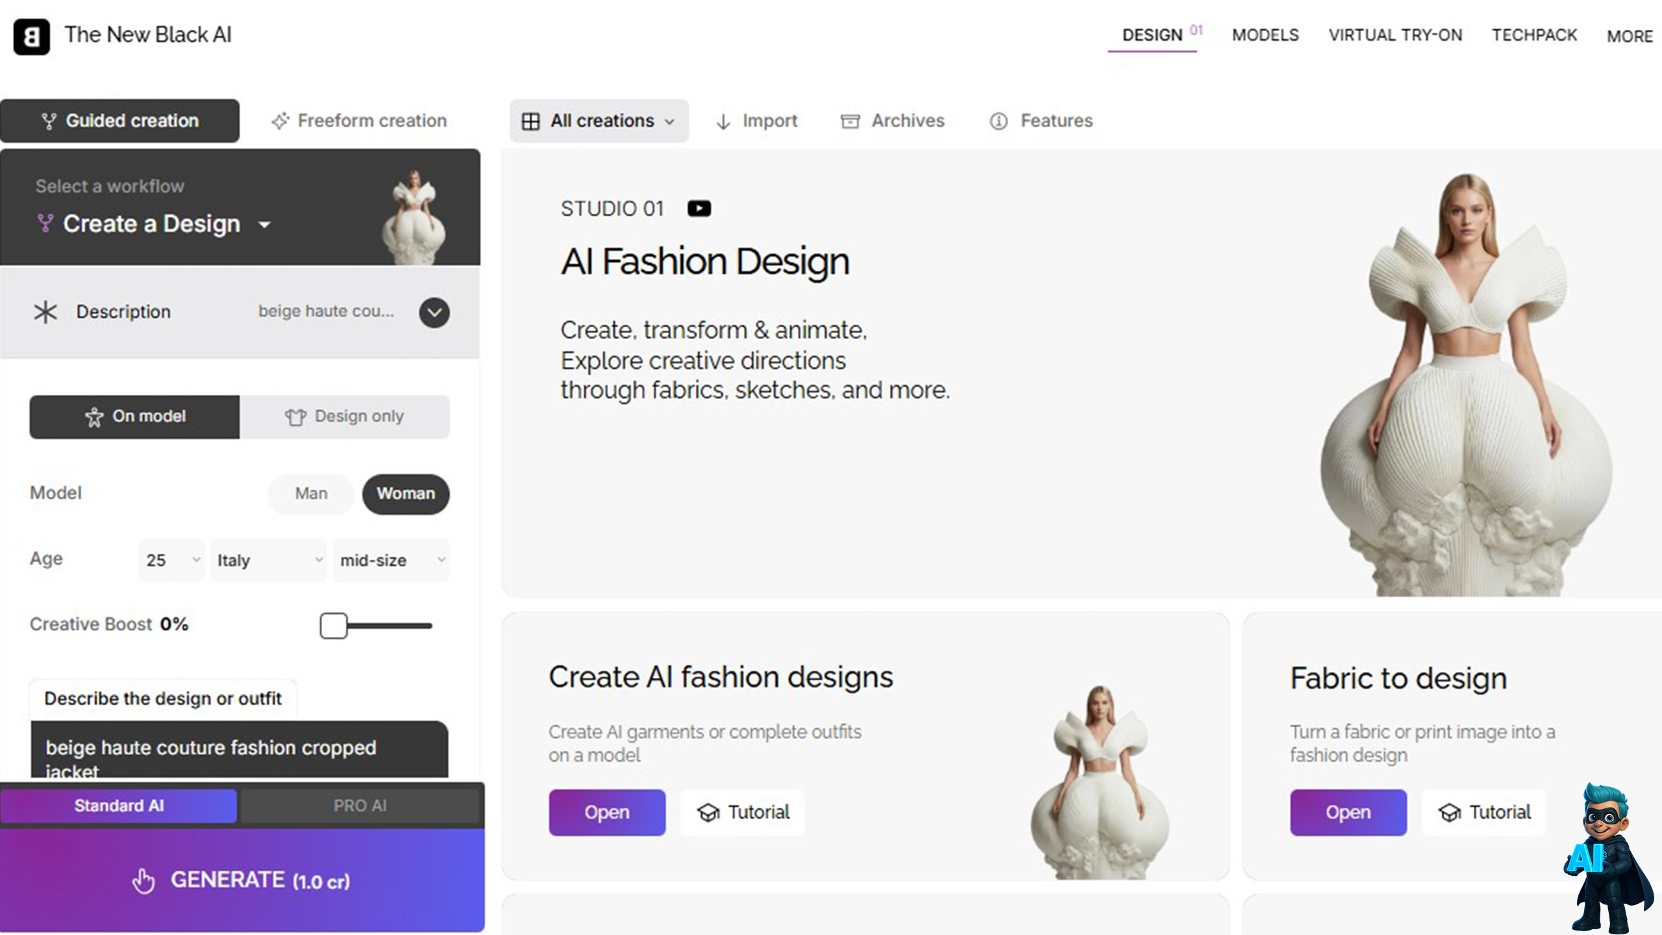Click the Import download arrow icon
The height and width of the screenshot is (935, 1662).
723,121
